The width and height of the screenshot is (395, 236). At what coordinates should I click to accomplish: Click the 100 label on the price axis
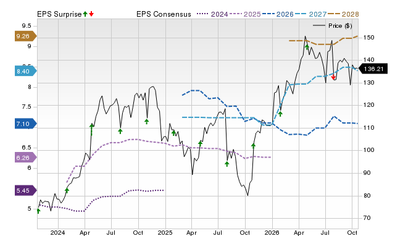(x=368, y=150)
